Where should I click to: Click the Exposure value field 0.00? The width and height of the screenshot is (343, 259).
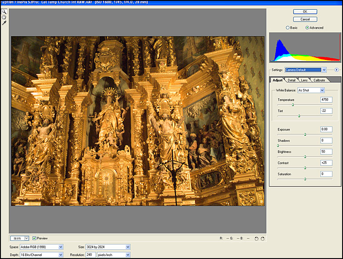click(x=326, y=129)
